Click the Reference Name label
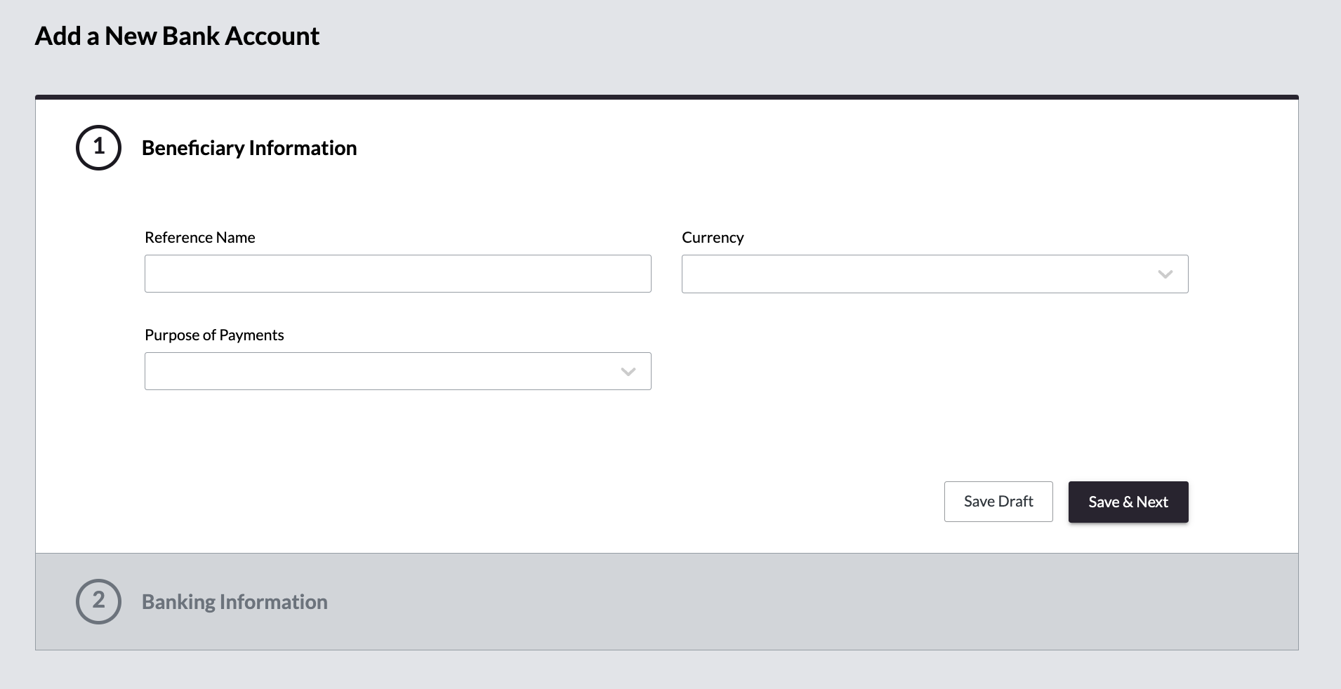 [199, 238]
